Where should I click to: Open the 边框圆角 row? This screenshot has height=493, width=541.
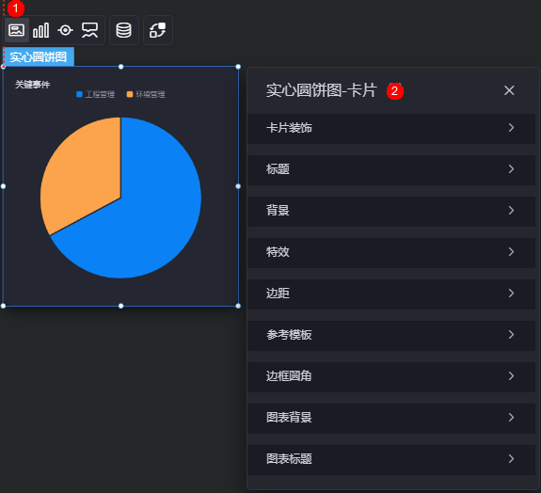tap(391, 376)
